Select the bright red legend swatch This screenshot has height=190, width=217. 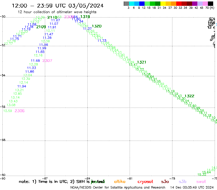pos(179,4)
